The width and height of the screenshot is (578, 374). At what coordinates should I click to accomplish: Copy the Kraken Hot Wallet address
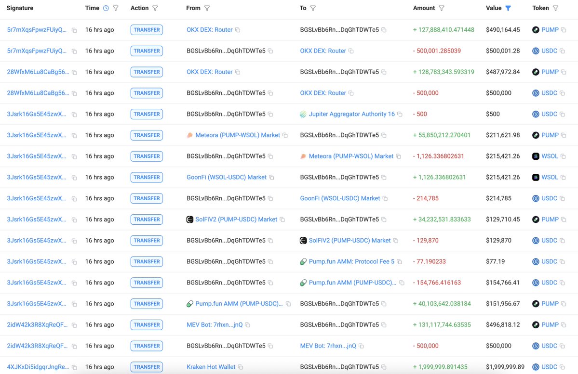click(x=241, y=367)
